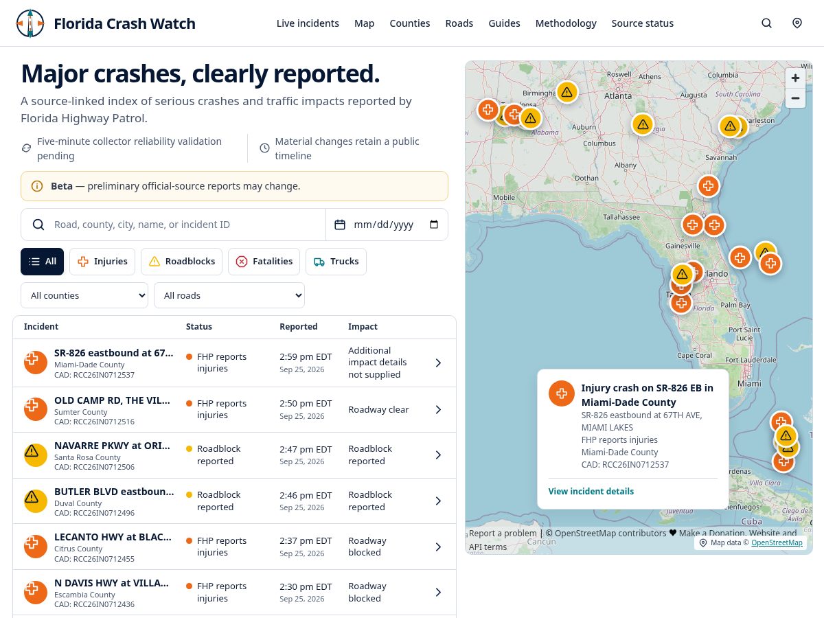Zoom in on the map
The width and height of the screenshot is (824, 618).
tap(795, 78)
